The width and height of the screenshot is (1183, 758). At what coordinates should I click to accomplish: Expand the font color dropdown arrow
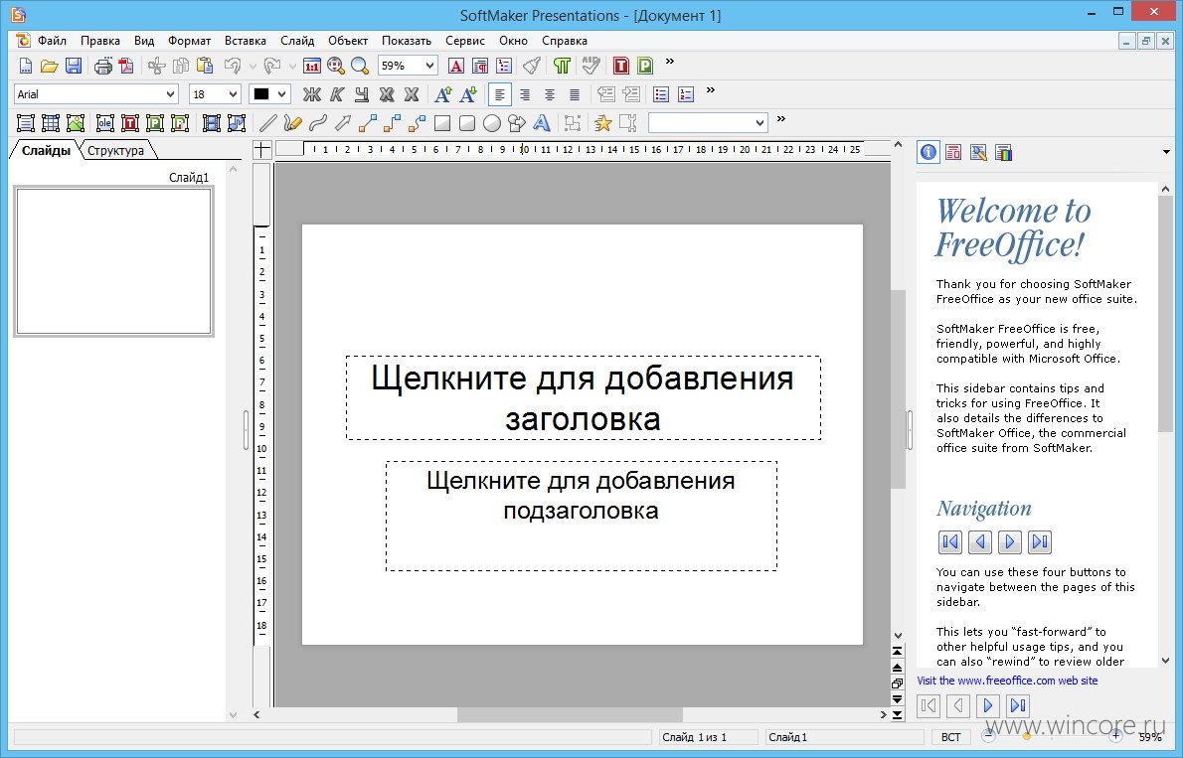point(281,94)
